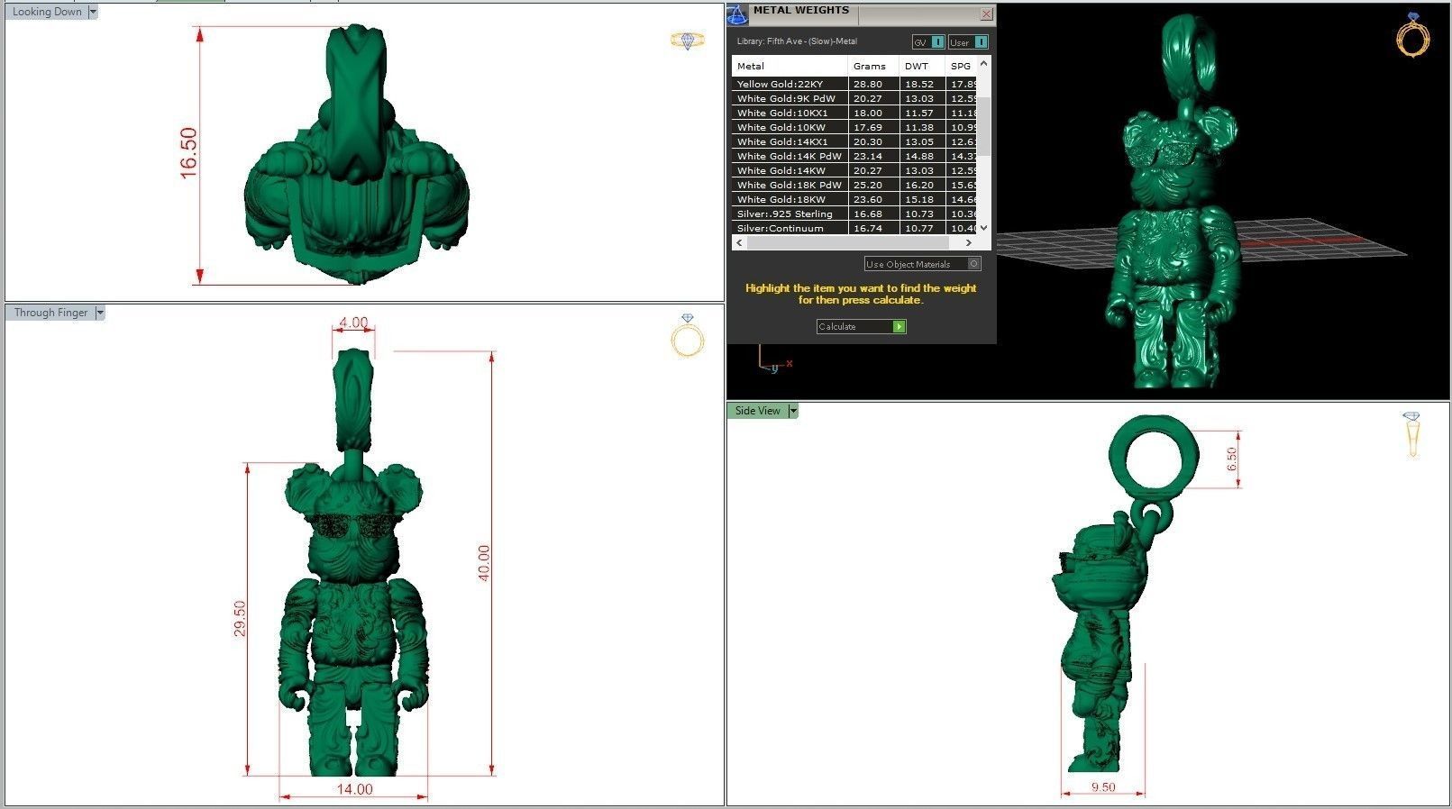This screenshot has height=809, width=1452.
Task: Click the 6.50 bail dimension label
Action: coord(1232,459)
